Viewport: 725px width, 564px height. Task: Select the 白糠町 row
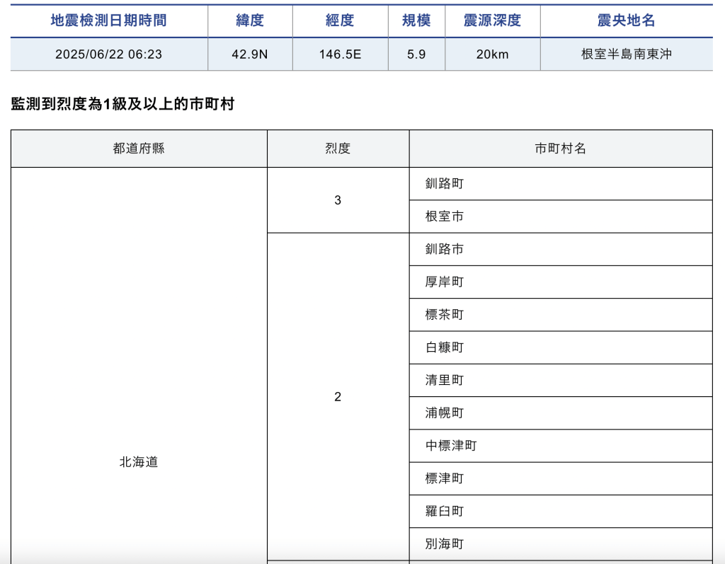[x=561, y=347]
